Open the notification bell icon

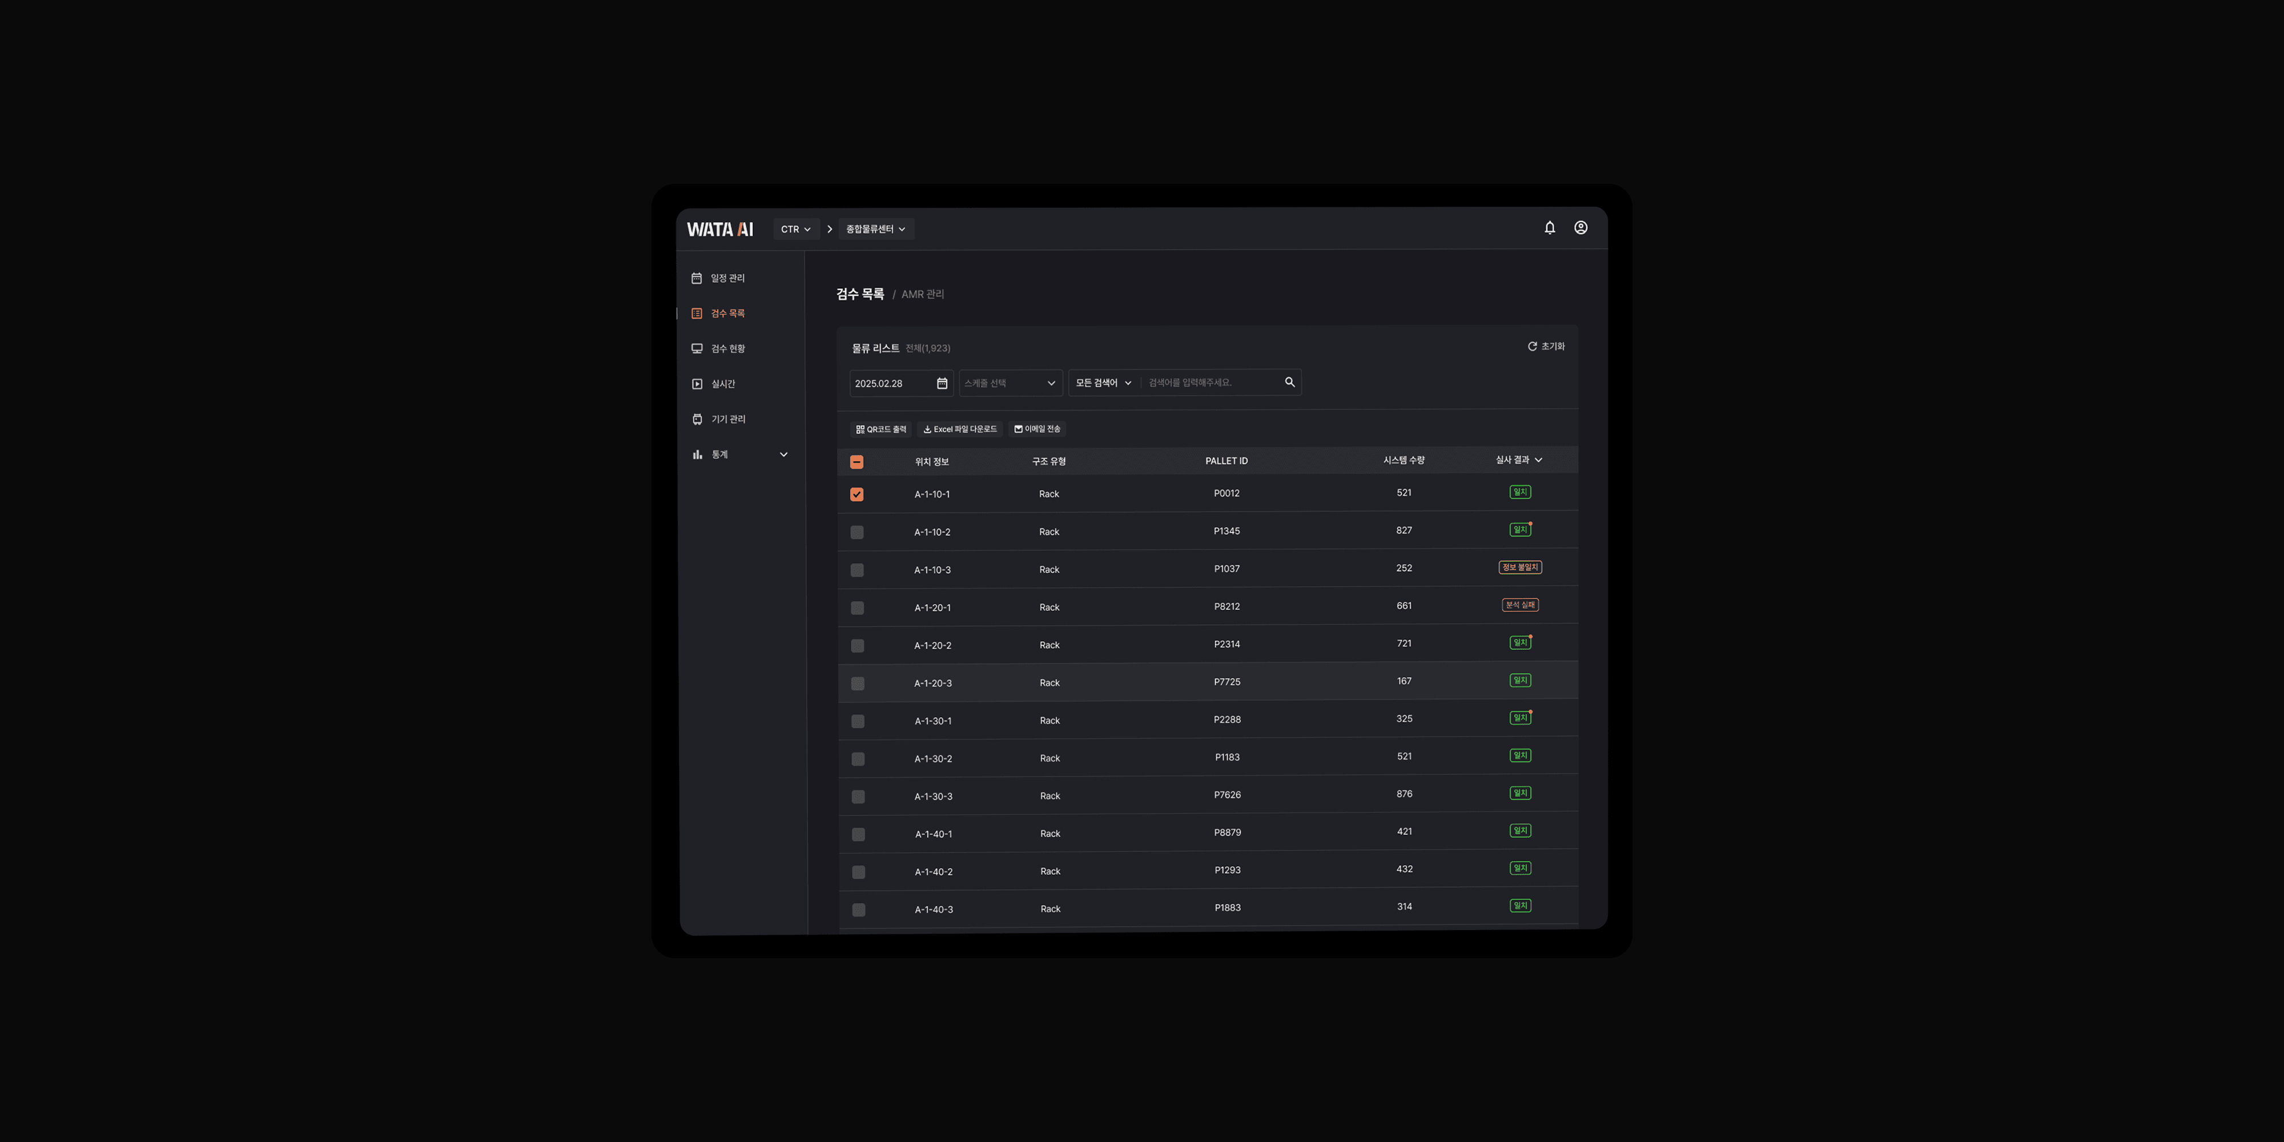1549,228
